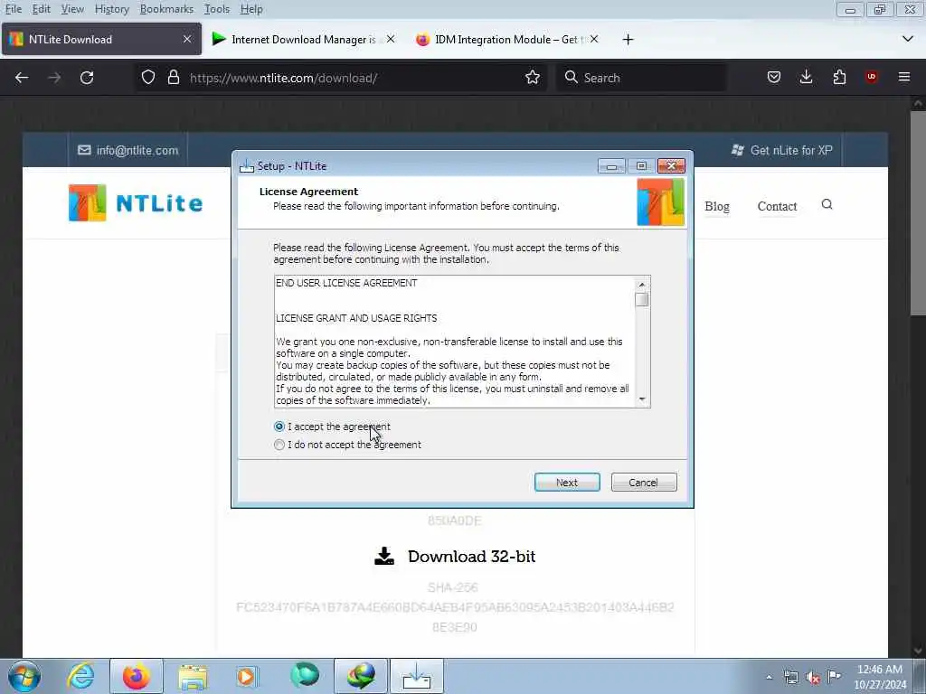Screen dimensions: 926x694
Task: Open the extensions puzzle icon
Action: pyautogui.click(x=839, y=78)
